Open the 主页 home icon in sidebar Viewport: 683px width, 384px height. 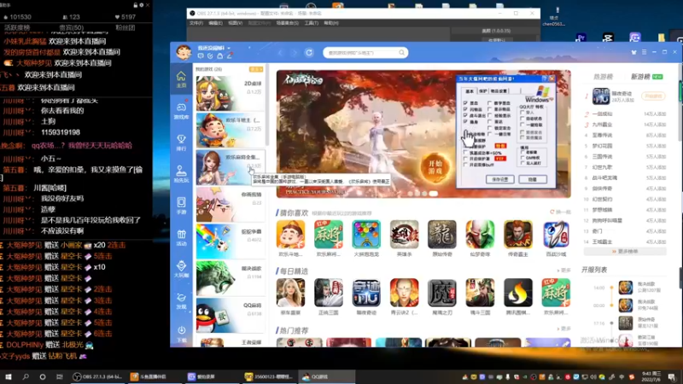point(181,79)
